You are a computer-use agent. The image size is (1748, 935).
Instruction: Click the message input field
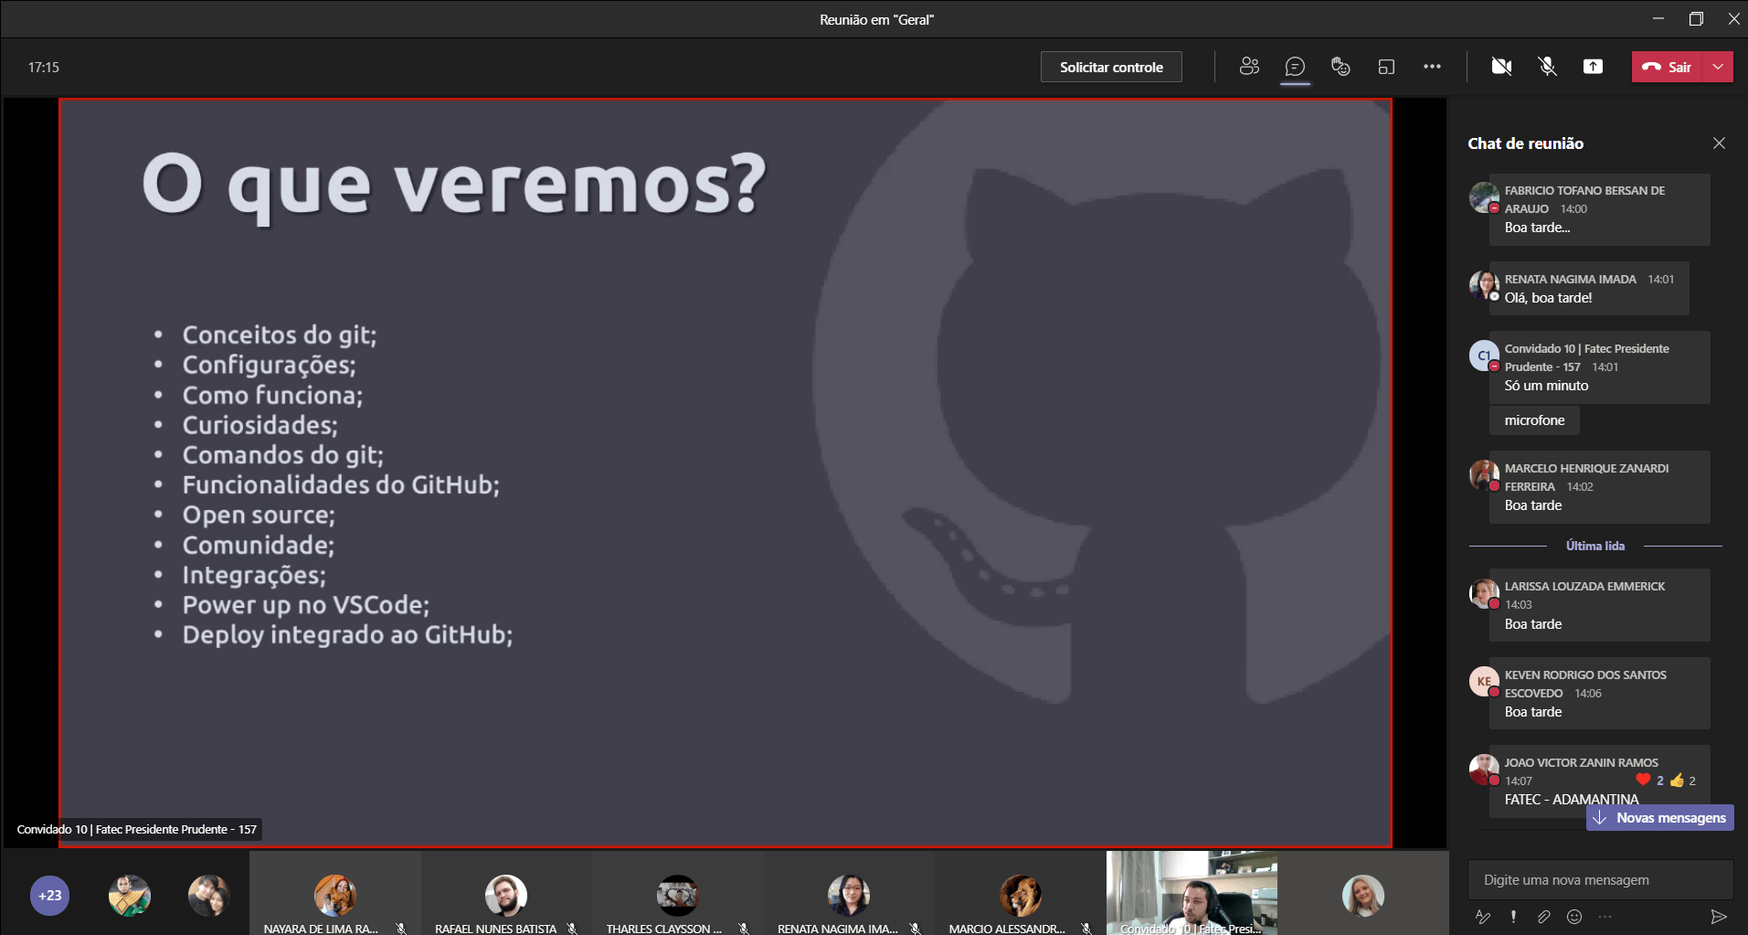(x=1599, y=880)
